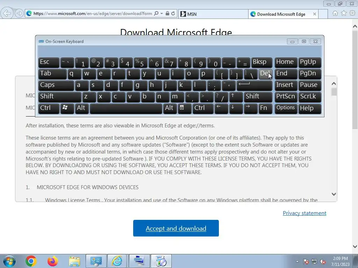The width and height of the screenshot is (358, 268).
Task: Tap the Windows logo key on keyboard
Action: click(x=67, y=108)
